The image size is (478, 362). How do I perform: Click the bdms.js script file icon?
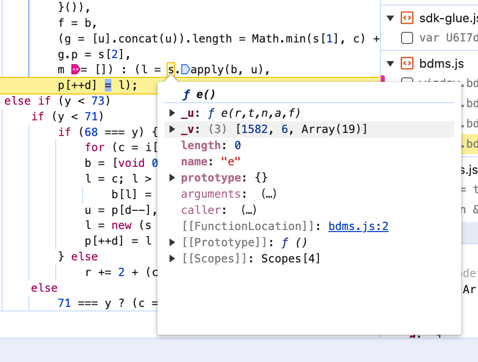[x=406, y=63]
